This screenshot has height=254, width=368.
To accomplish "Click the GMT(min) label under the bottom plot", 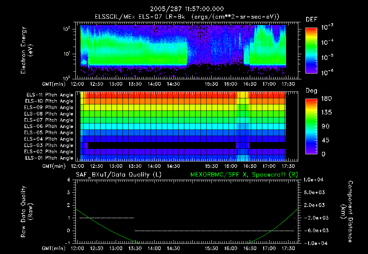I will click(54, 248).
